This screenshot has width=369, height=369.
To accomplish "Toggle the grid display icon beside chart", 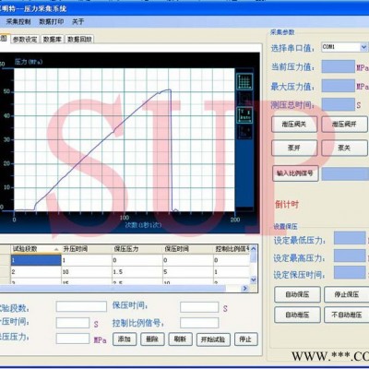I will click(244, 82).
